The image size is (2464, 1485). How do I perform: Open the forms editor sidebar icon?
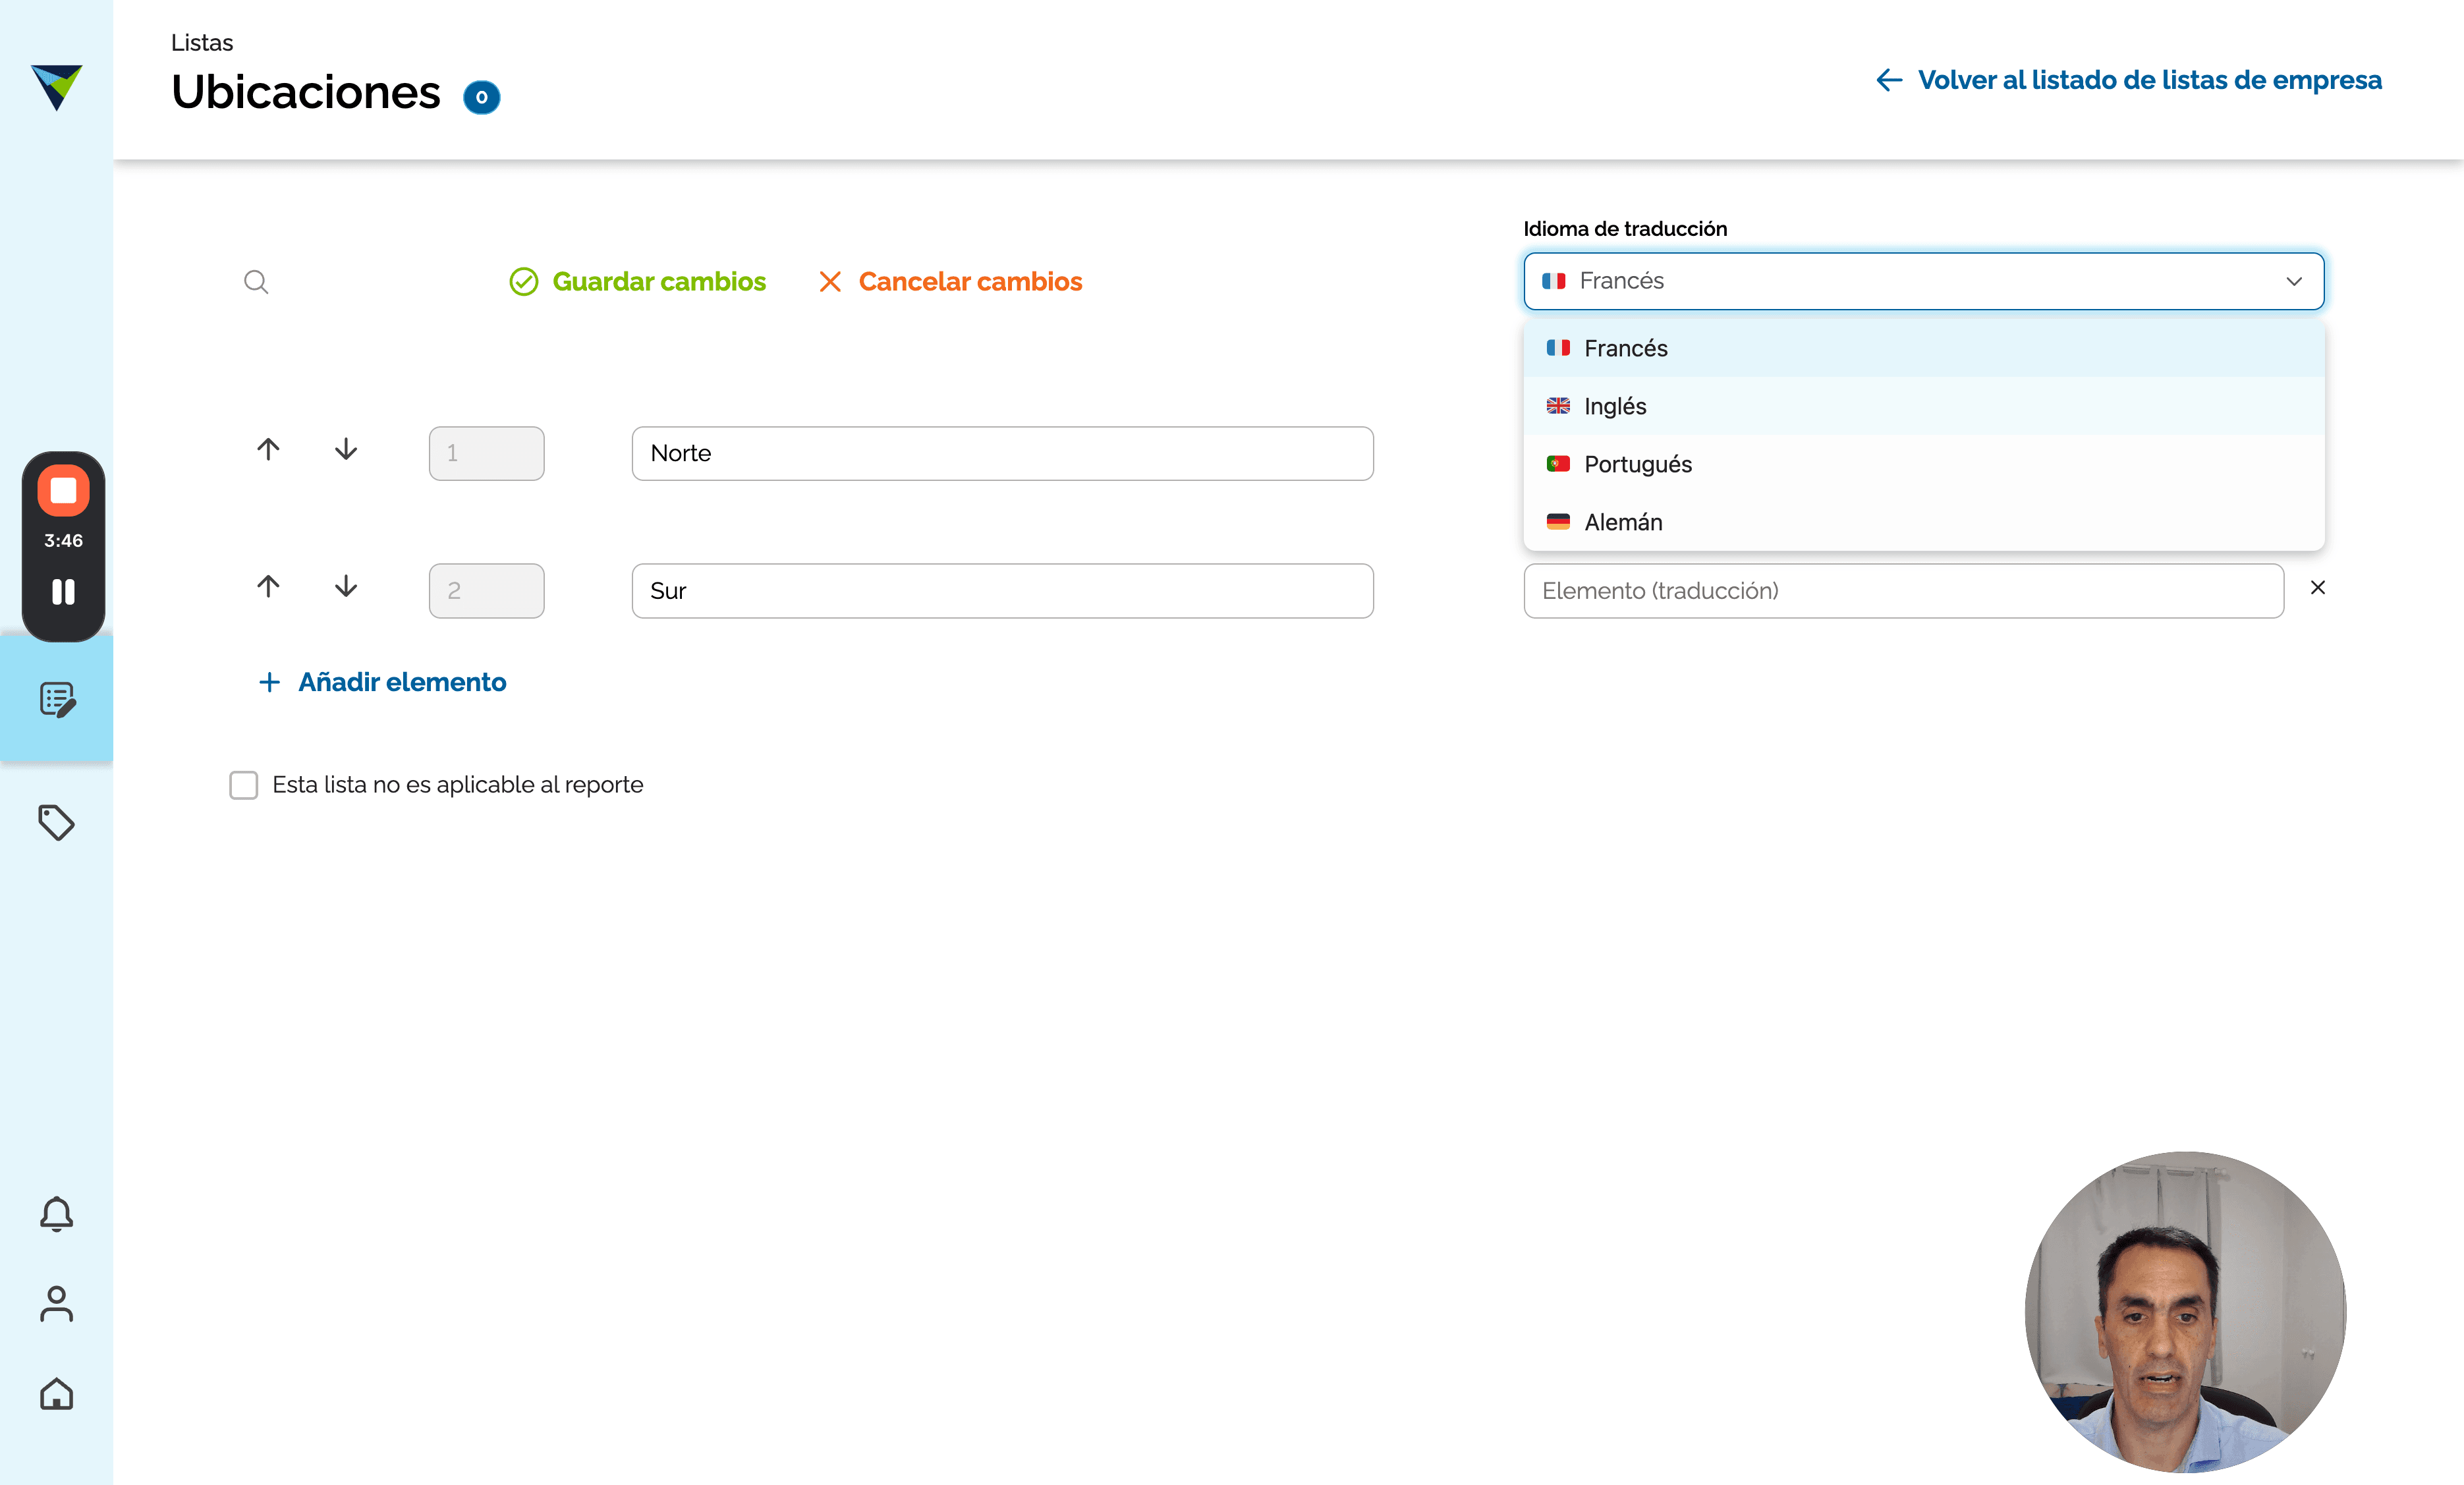(57, 699)
